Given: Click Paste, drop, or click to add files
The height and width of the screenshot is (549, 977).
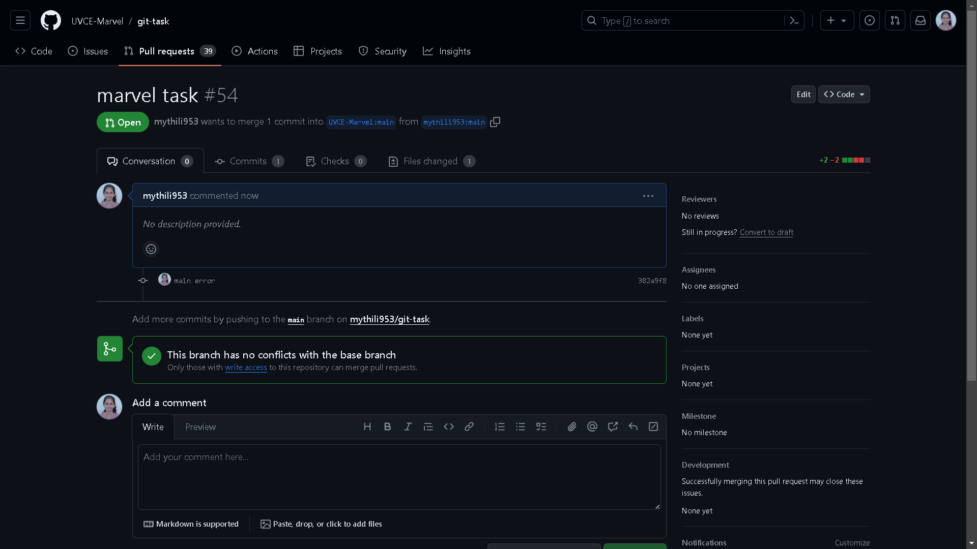Looking at the screenshot, I should click(322, 524).
